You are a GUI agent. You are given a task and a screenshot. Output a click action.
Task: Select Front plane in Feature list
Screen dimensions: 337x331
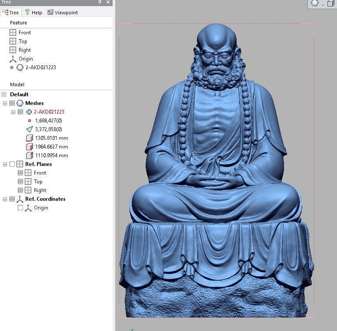25,33
